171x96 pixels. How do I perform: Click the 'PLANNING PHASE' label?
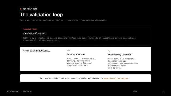coord(30,29)
